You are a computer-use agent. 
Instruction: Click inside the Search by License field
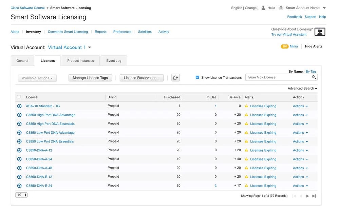[x=278, y=77]
